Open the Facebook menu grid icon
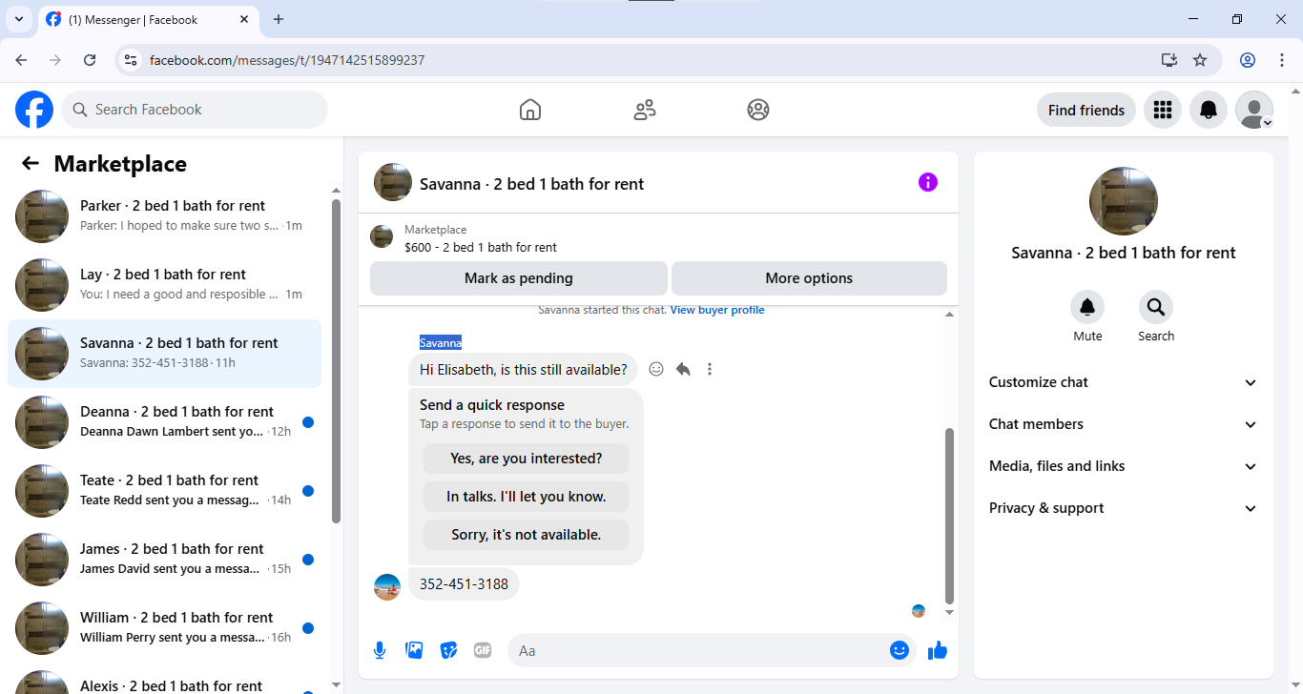The height and width of the screenshot is (694, 1303). [1162, 110]
